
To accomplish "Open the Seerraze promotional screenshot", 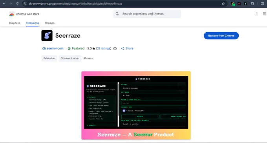I will coord(136,105).
